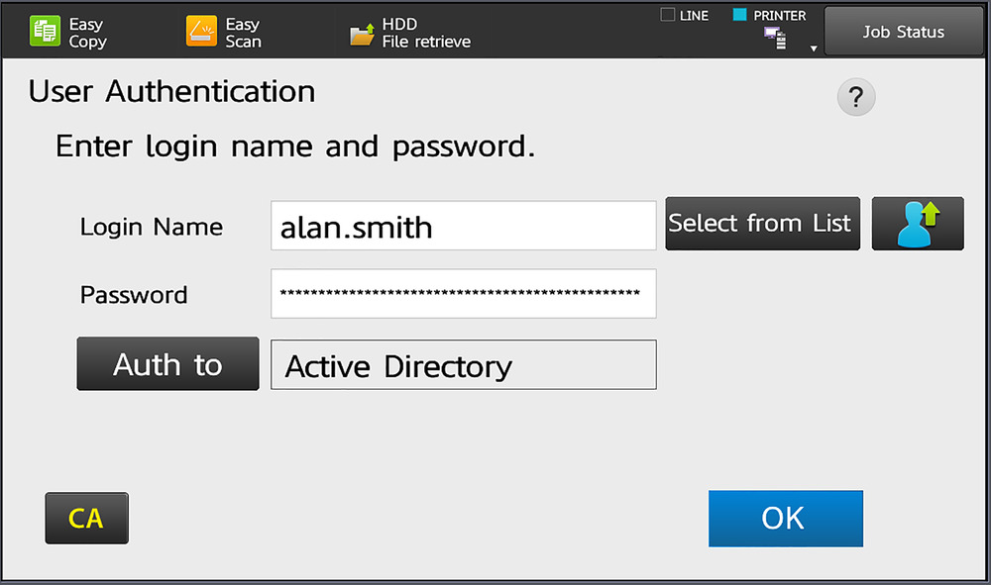Click the Login Name field showing alan.smith
This screenshot has height=585, width=991.
click(x=463, y=226)
